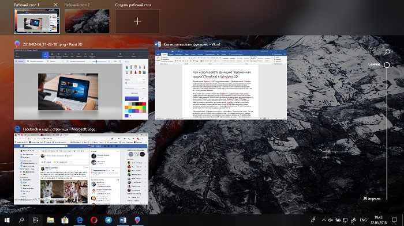Jump to "30 апреля" on the timeline
This screenshot has height=226, width=404.
(371, 198)
